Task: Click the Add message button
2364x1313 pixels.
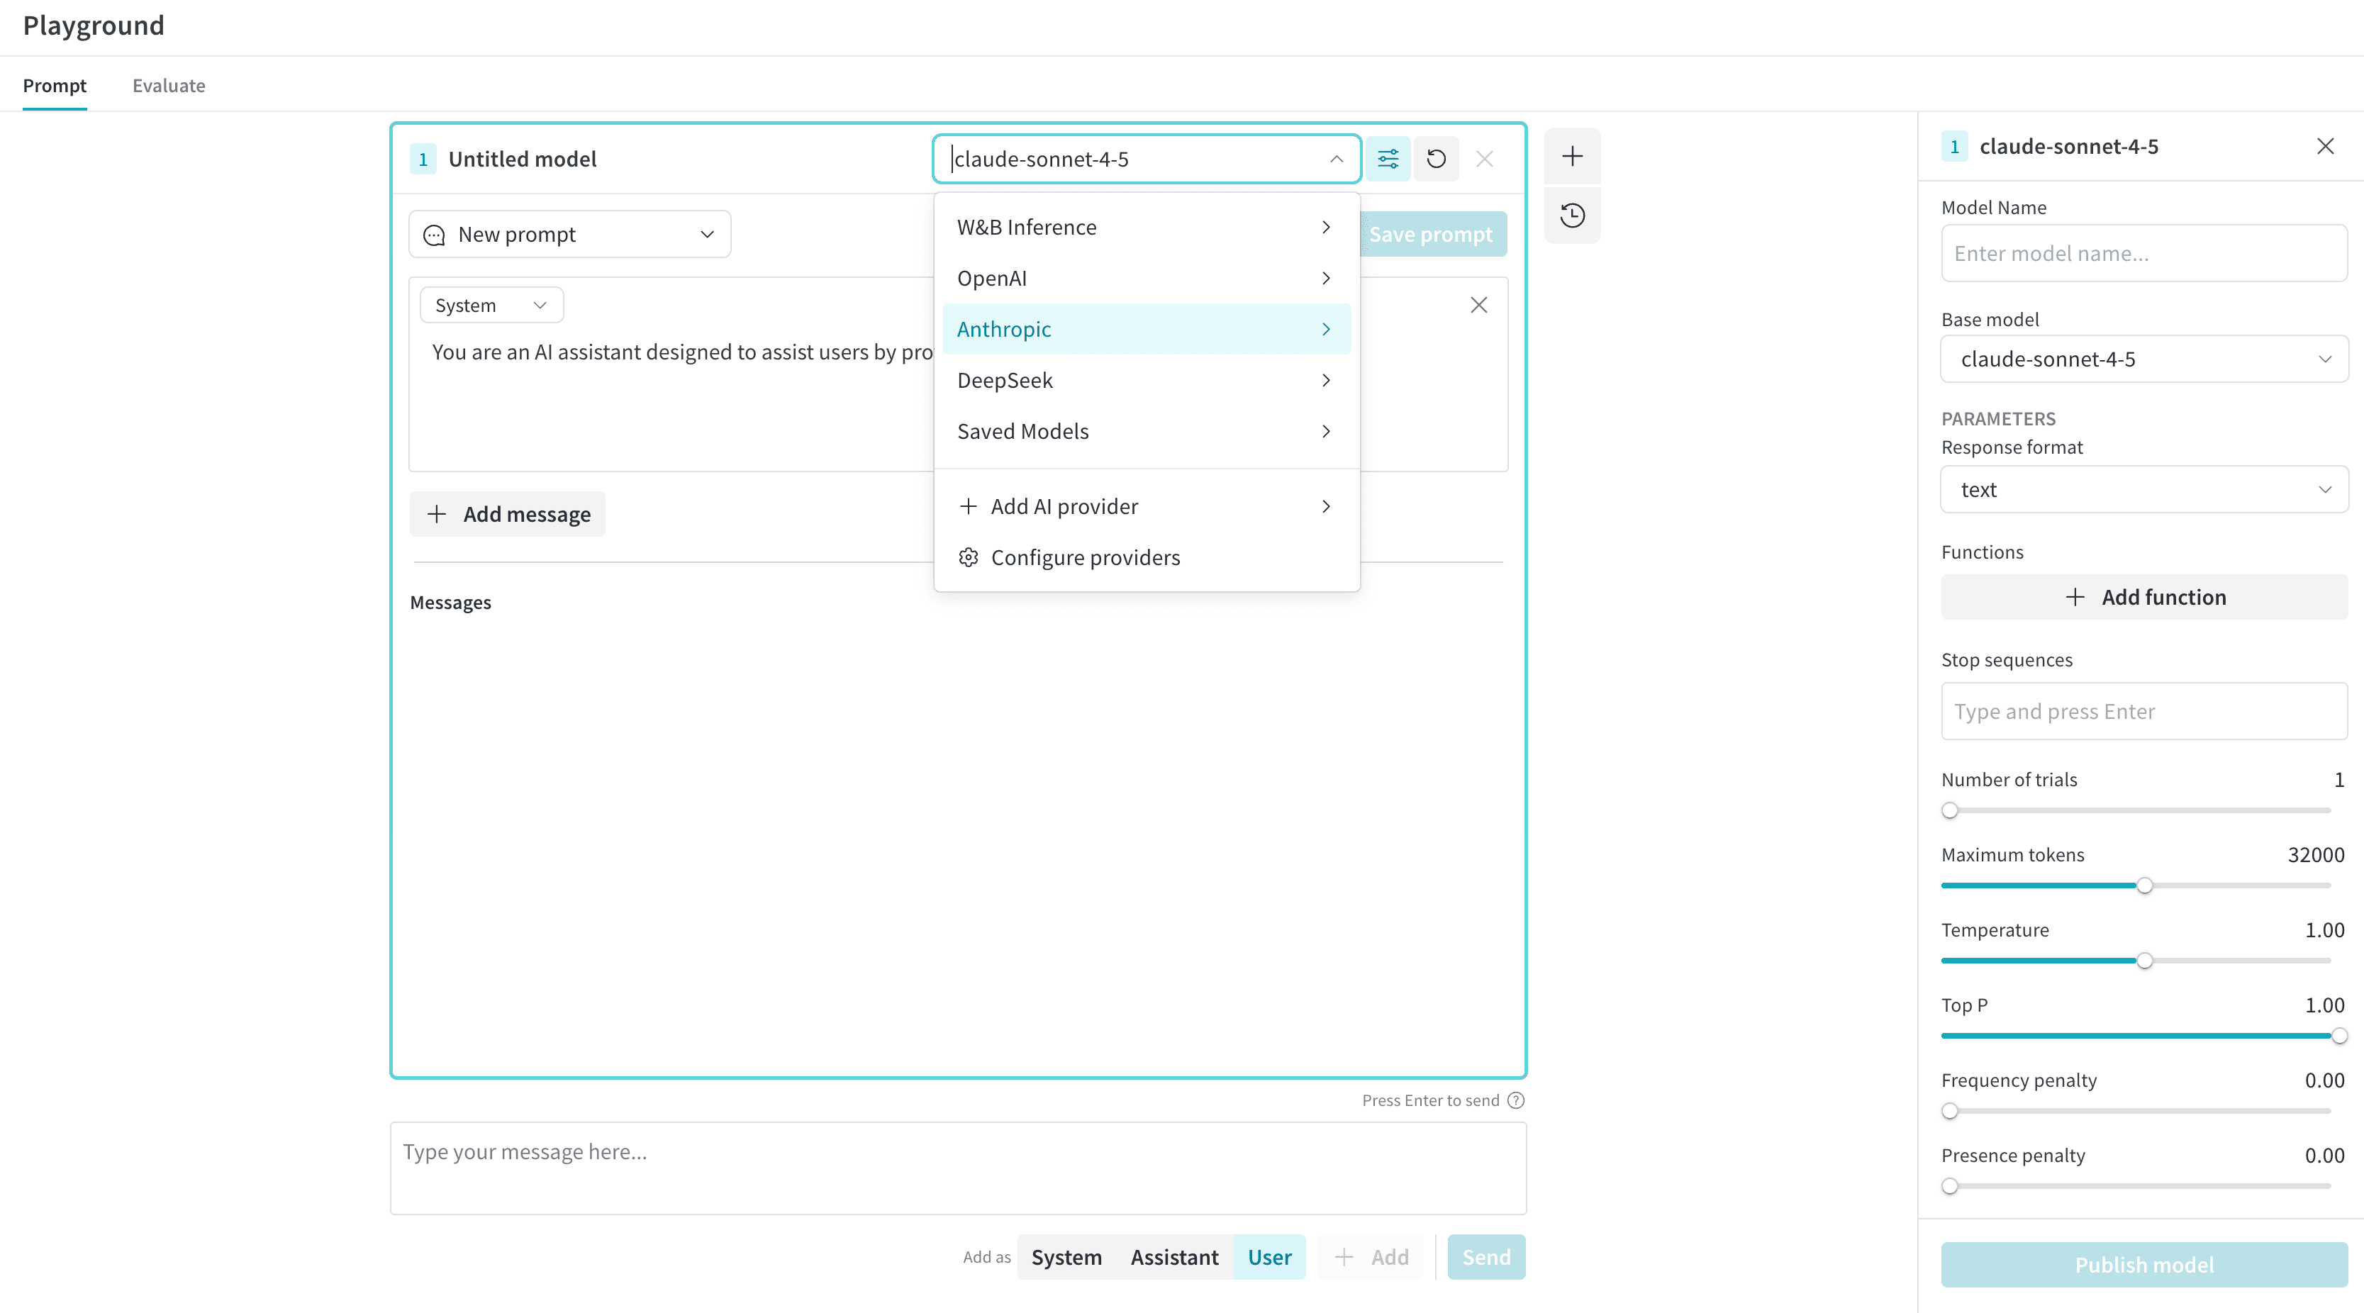Action: point(508,514)
